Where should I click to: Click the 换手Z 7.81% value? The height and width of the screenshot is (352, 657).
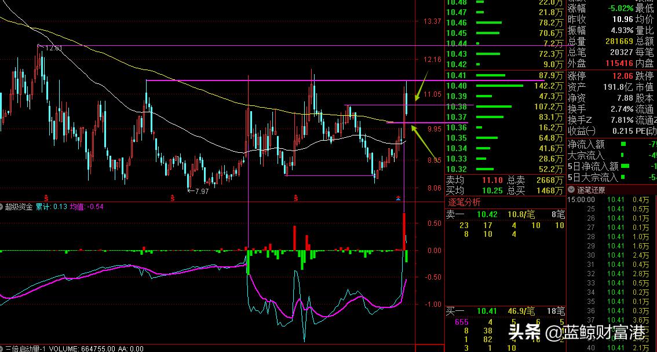coord(622,120)
